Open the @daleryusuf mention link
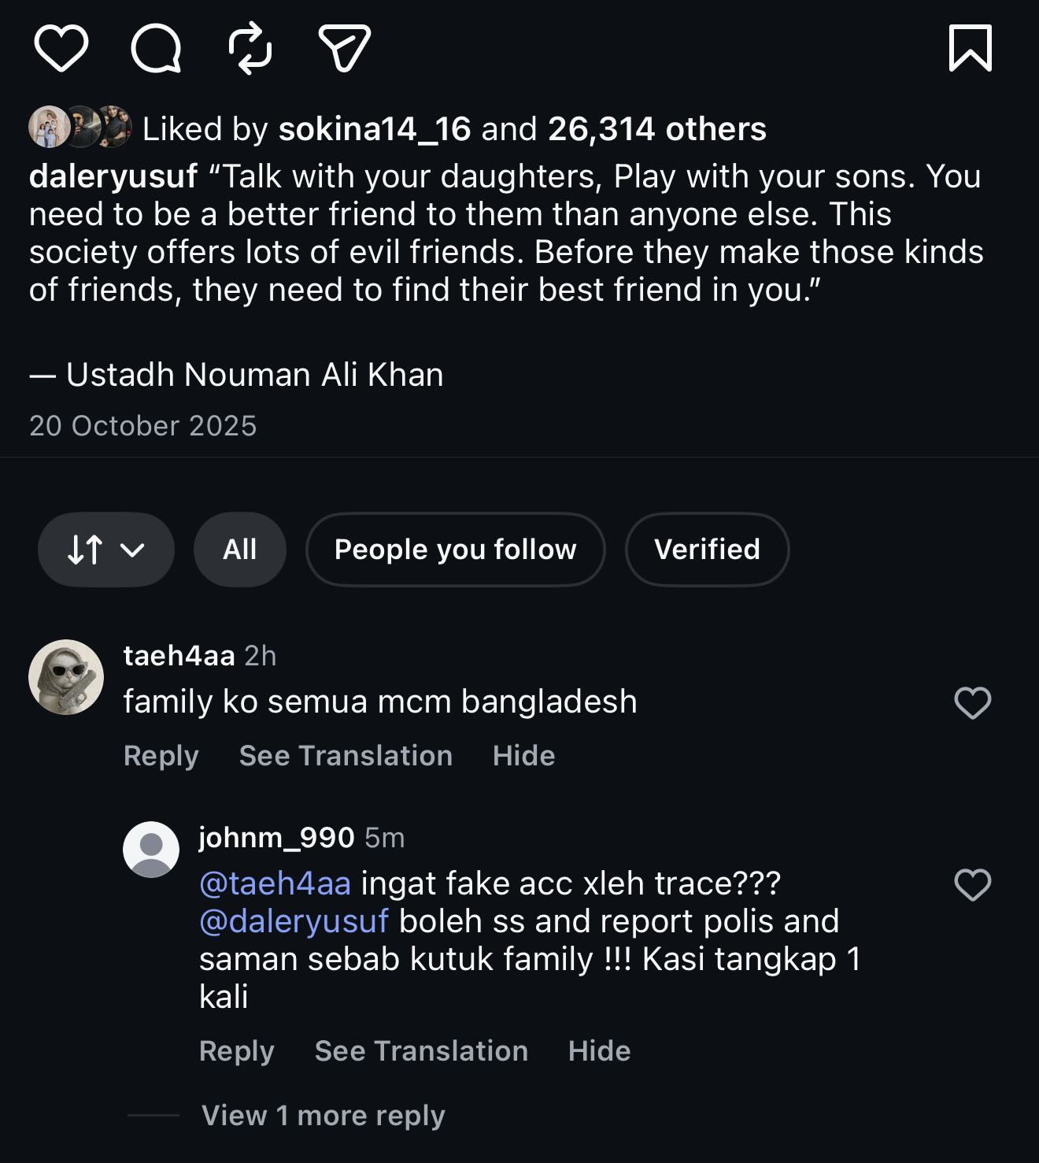The image size is (1039, 1163). click(x=294, y=921)
